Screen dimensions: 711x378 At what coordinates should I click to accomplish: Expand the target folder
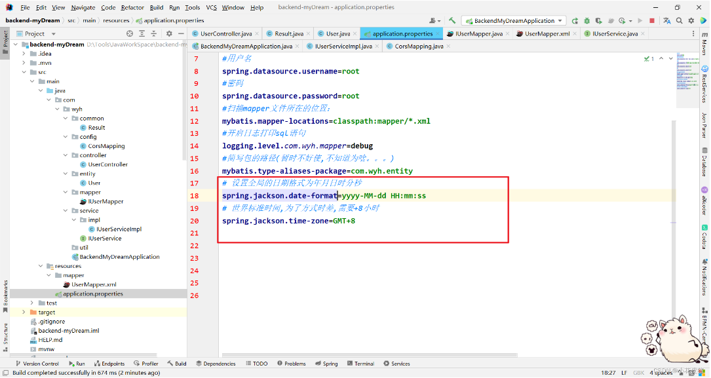point(24,312)
